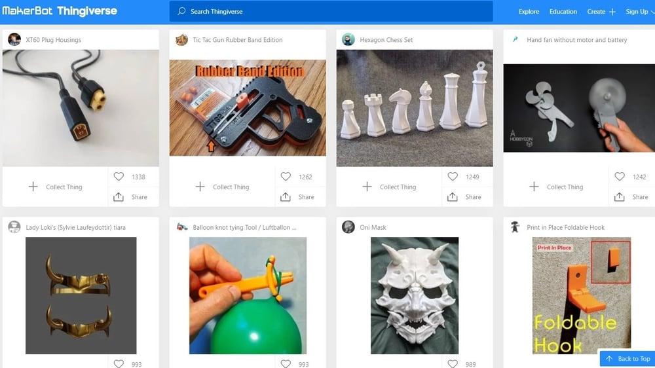Screen dimensions: 655x368
Task: Click like count 1262
Action: coord(305,177)
